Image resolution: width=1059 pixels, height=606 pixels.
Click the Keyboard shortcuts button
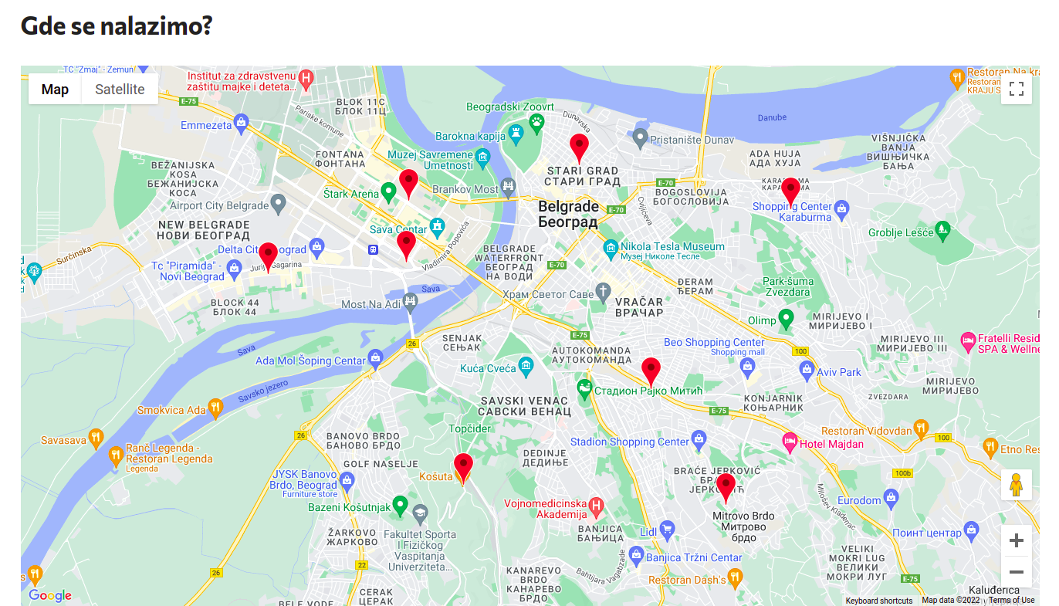point(878,601)
